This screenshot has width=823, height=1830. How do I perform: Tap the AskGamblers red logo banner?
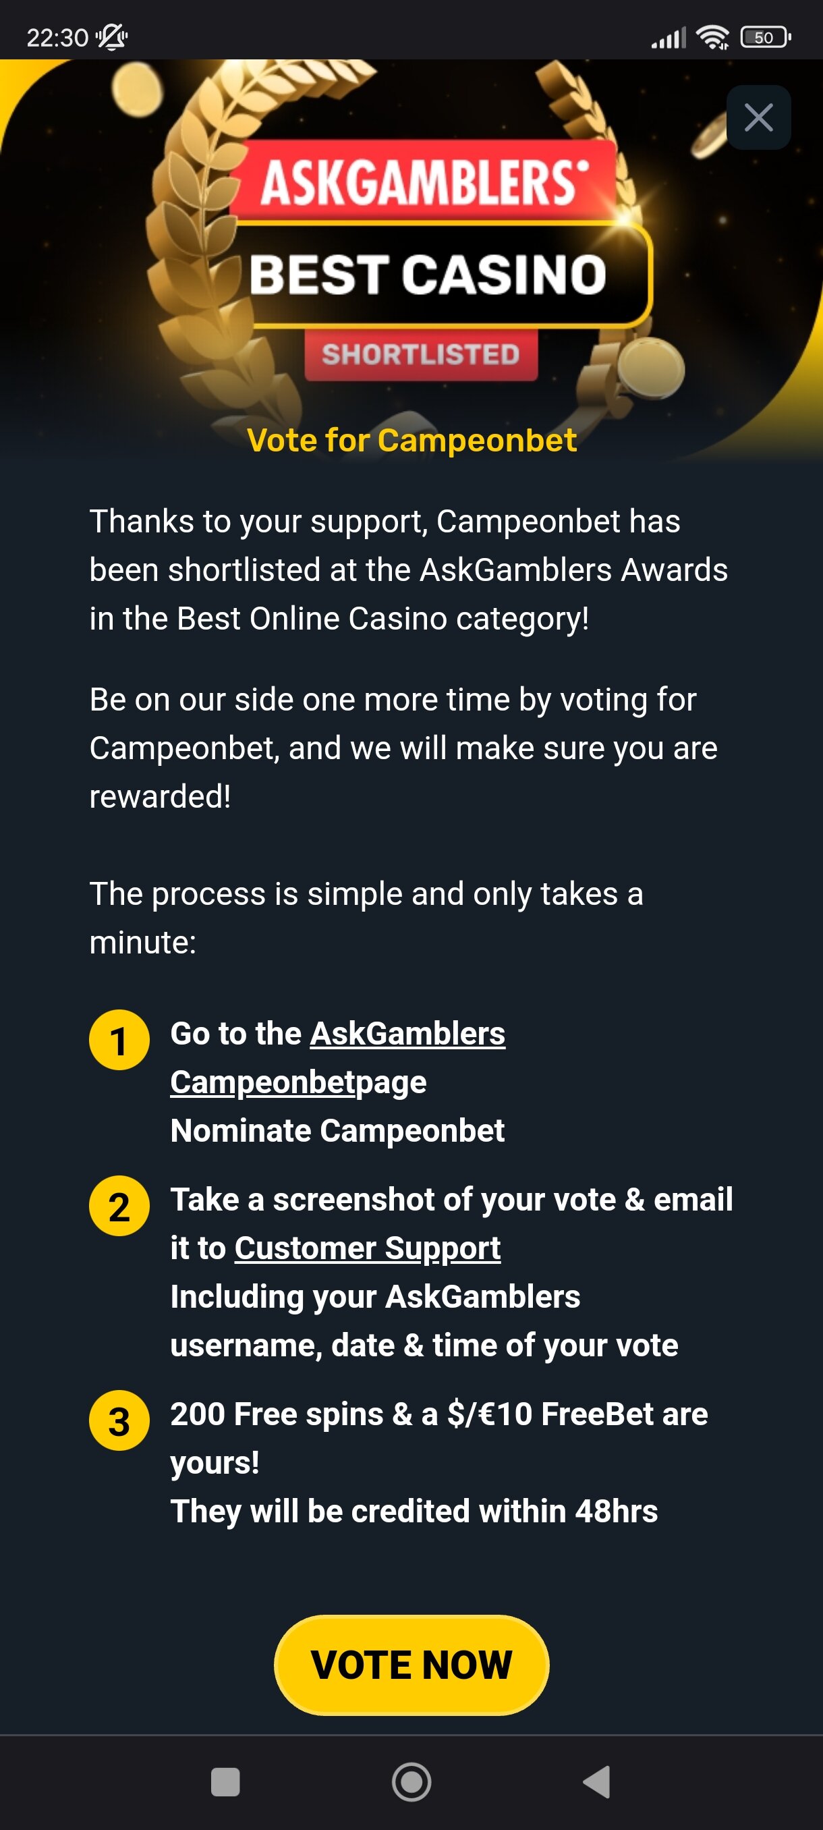(x=423, y=182)
